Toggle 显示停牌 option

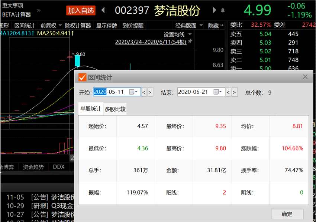click(x=107, y=26)
